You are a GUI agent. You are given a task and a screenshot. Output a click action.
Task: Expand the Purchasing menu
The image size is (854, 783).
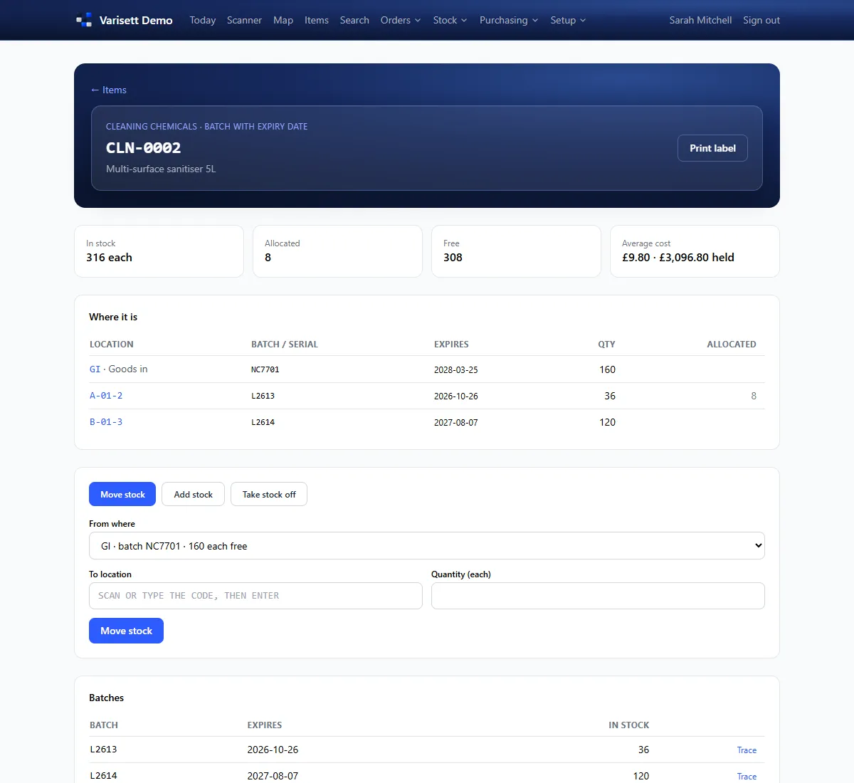509,20
